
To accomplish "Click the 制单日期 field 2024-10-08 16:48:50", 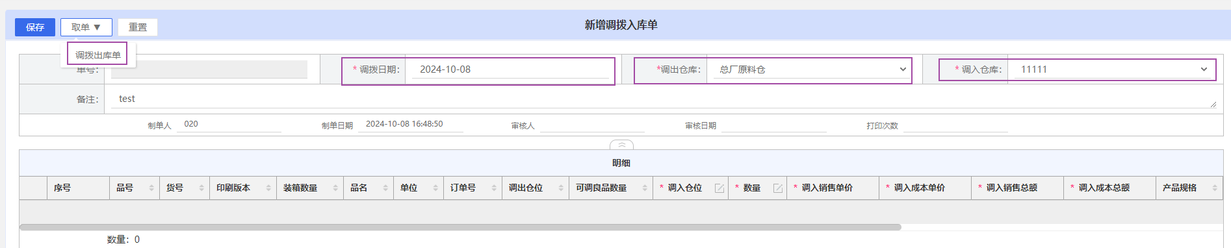I will (411, 124).
